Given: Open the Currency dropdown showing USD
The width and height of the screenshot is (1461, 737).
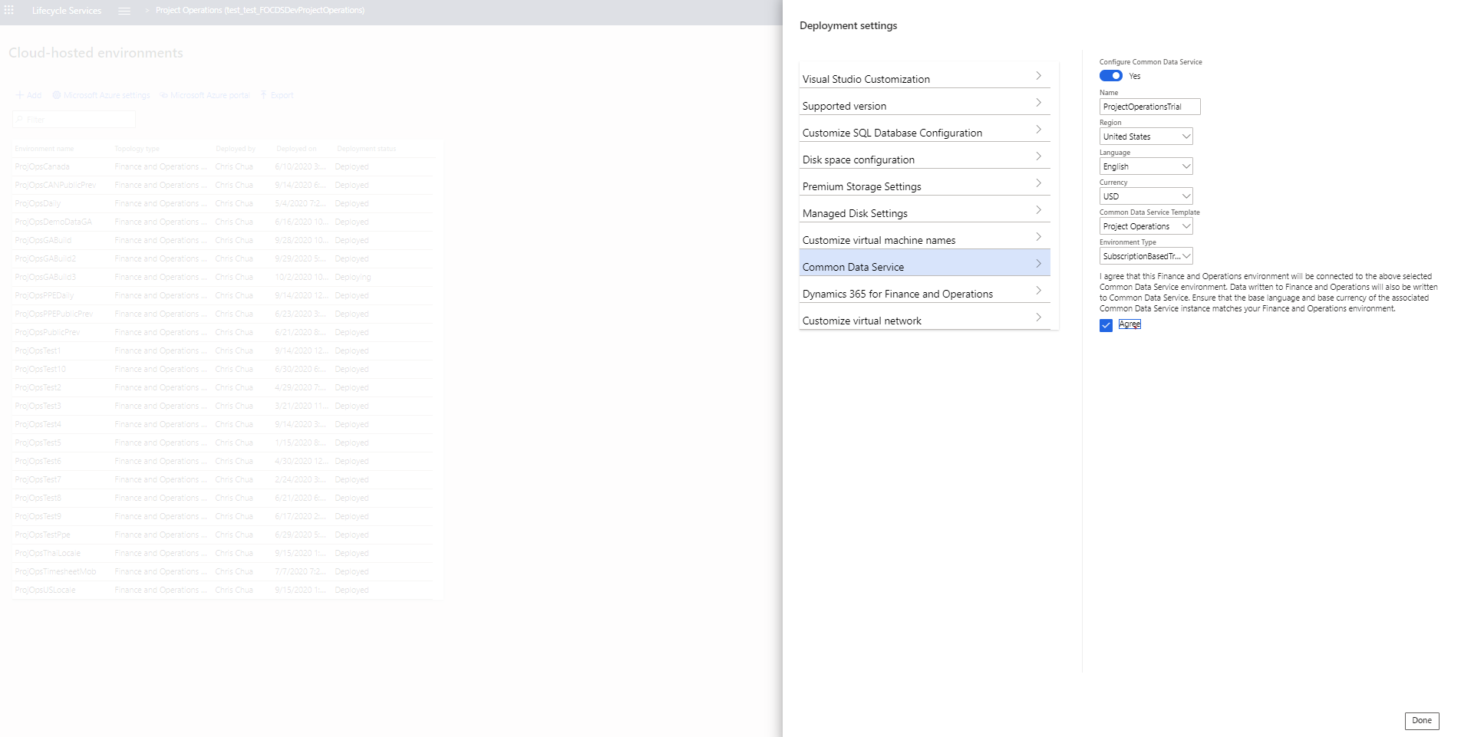Looking at the screenshot, I should coord(1146,196).
